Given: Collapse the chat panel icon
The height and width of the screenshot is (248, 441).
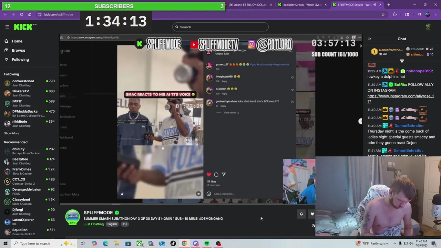Looking at the screenshot, I should (x=369, y=39).
